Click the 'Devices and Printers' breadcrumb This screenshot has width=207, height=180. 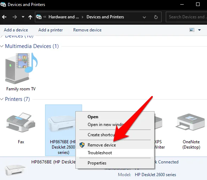pos(105,17)
